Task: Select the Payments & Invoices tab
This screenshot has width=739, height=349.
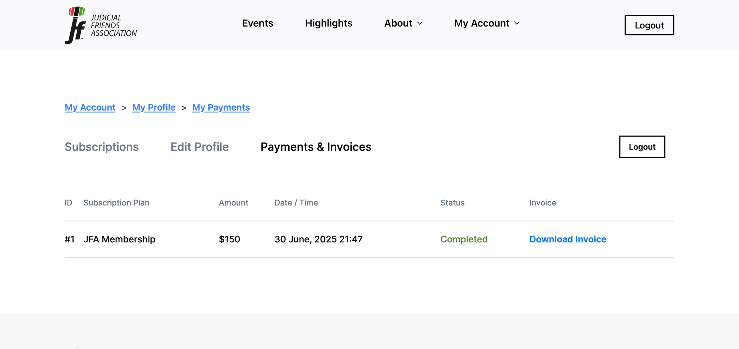Action: click(316, 147)
